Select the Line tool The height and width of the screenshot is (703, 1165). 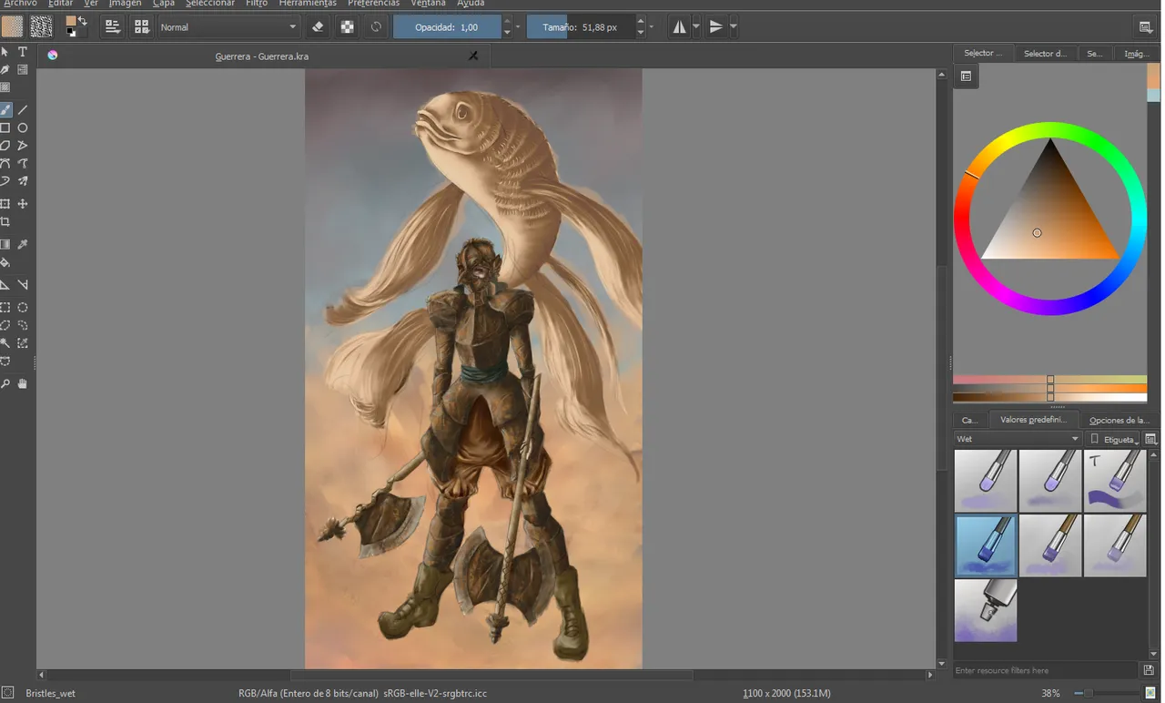23,110
